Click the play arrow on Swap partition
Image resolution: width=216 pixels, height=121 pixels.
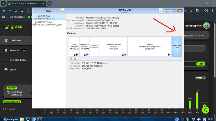pos(77,55)
